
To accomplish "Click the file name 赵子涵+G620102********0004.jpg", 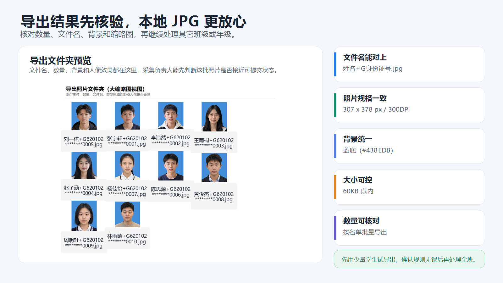I will [x=84, y=191].
